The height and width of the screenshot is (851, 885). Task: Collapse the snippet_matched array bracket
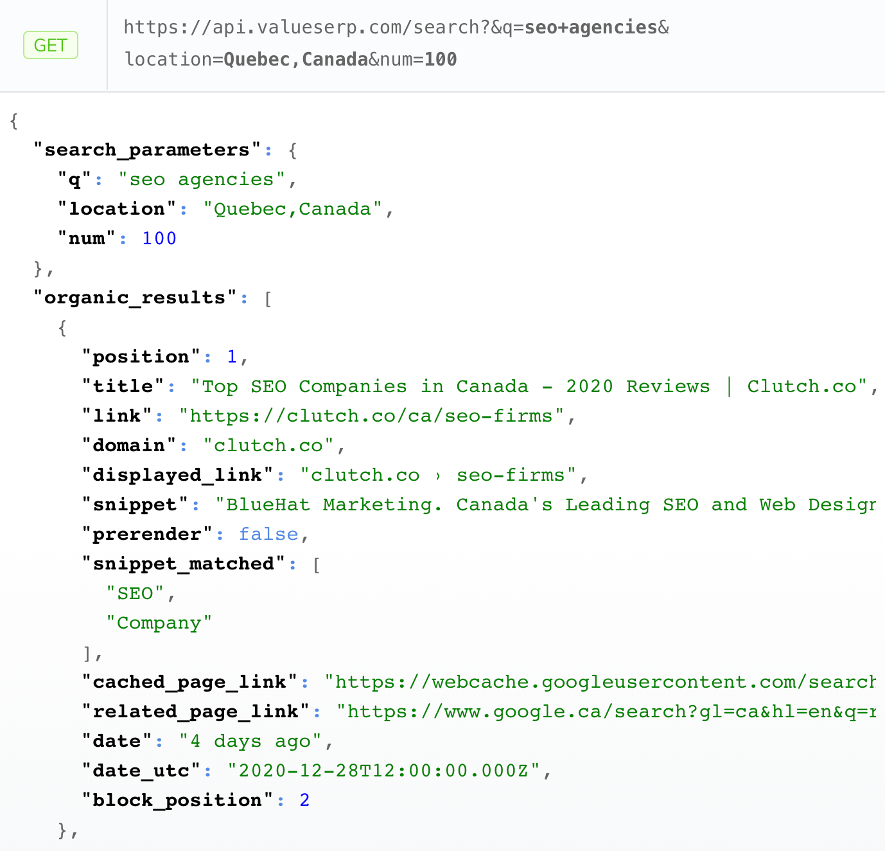point(317,564)
